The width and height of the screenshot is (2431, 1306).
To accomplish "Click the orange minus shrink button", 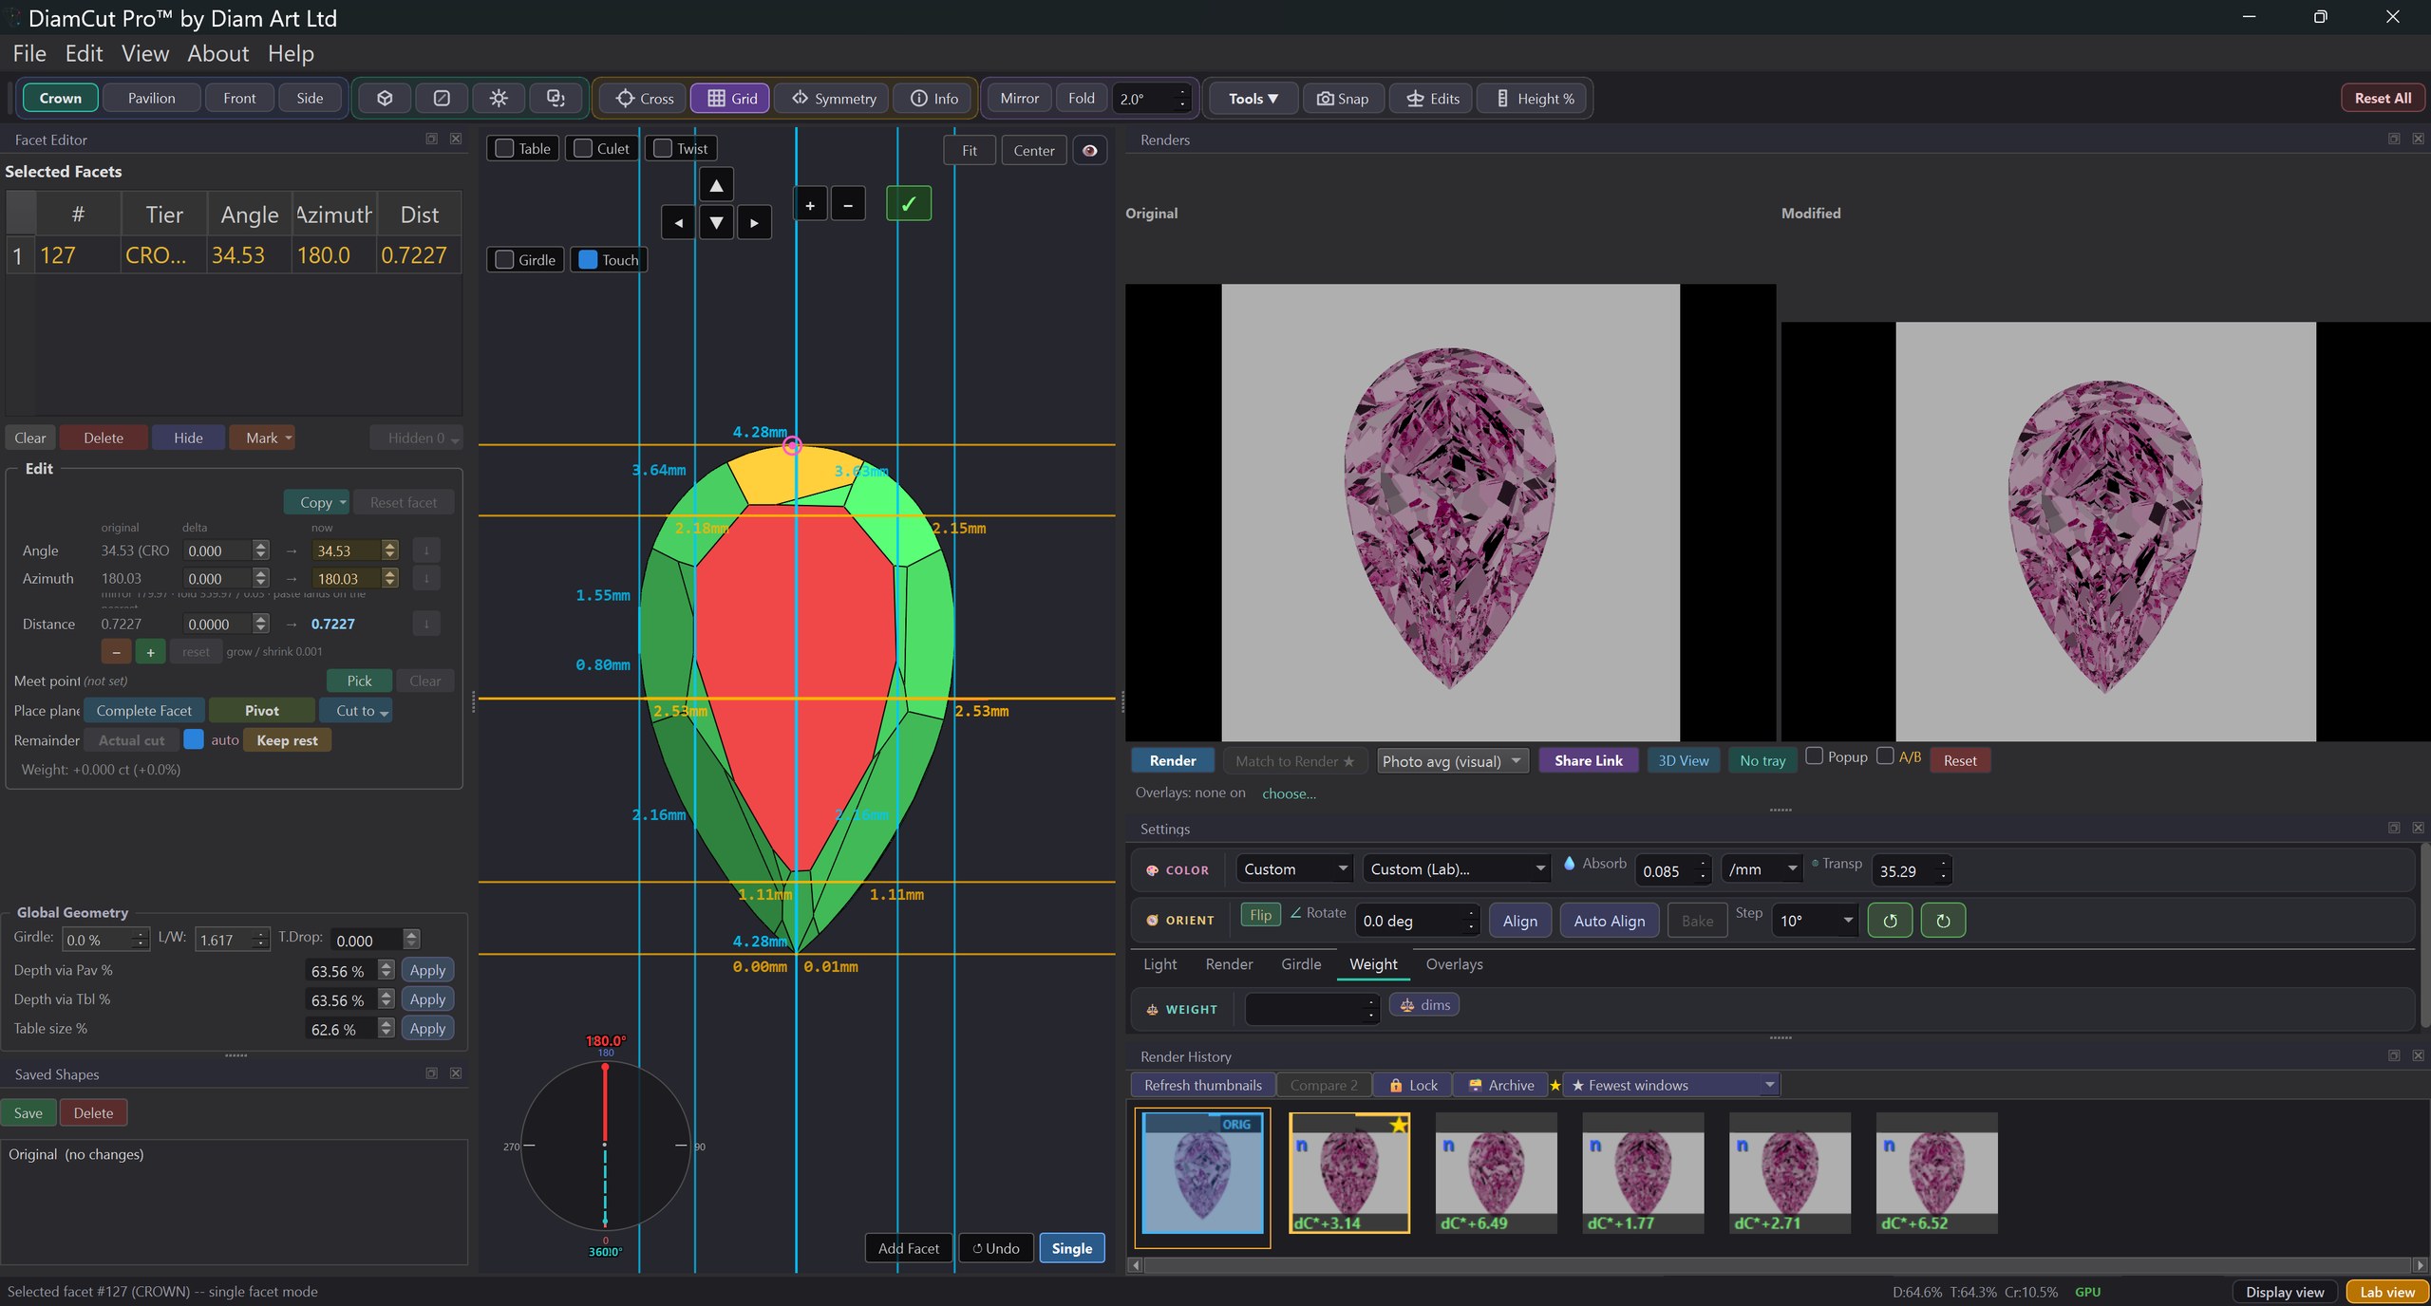I will point(116,652).
